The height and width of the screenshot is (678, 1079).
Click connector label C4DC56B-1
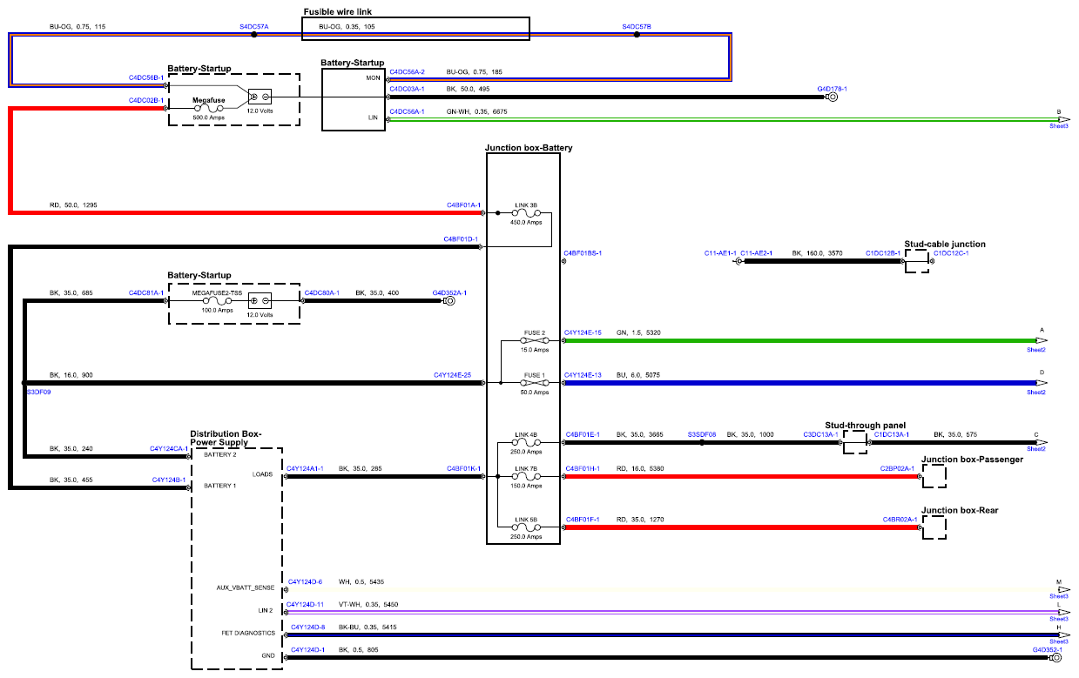145,77
